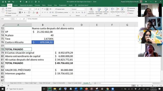
Task: Click the increase decimals icon
Action: pos(82,12)
